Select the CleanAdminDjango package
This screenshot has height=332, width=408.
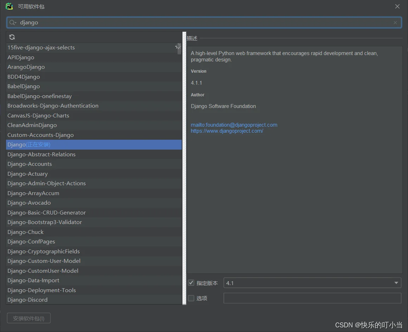(x=94, y=125)
